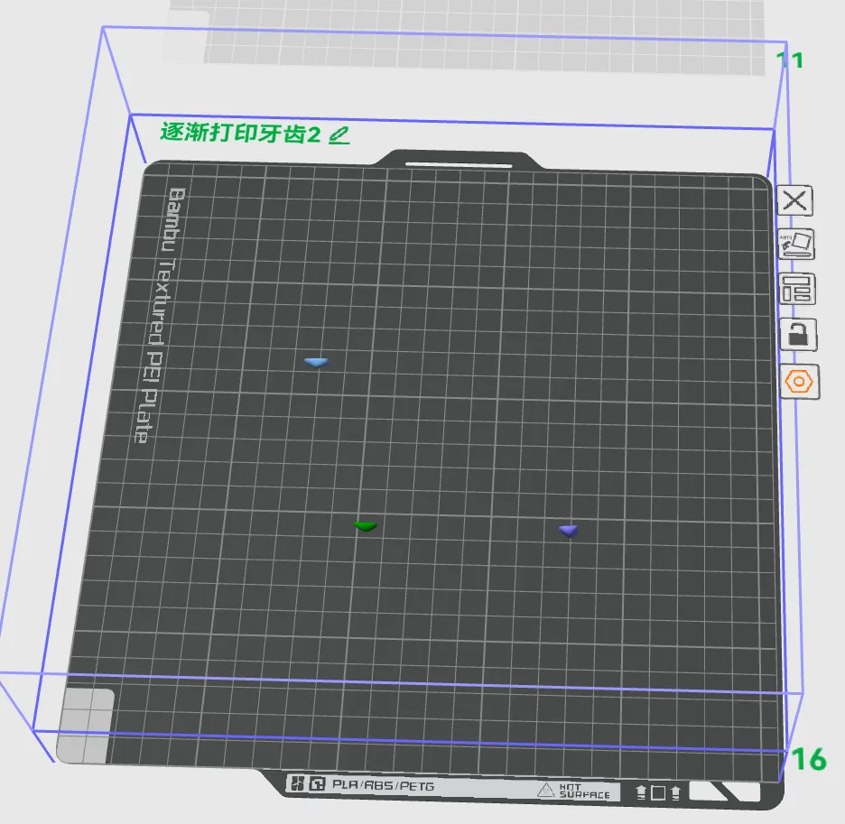Toggle the plate lock icon
This screenshot has width=845, height=824.
tap(797, 335)
